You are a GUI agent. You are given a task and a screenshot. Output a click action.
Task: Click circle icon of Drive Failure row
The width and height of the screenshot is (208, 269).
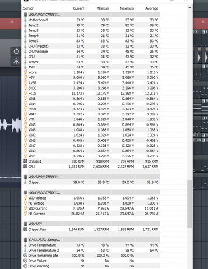(26, 261)
